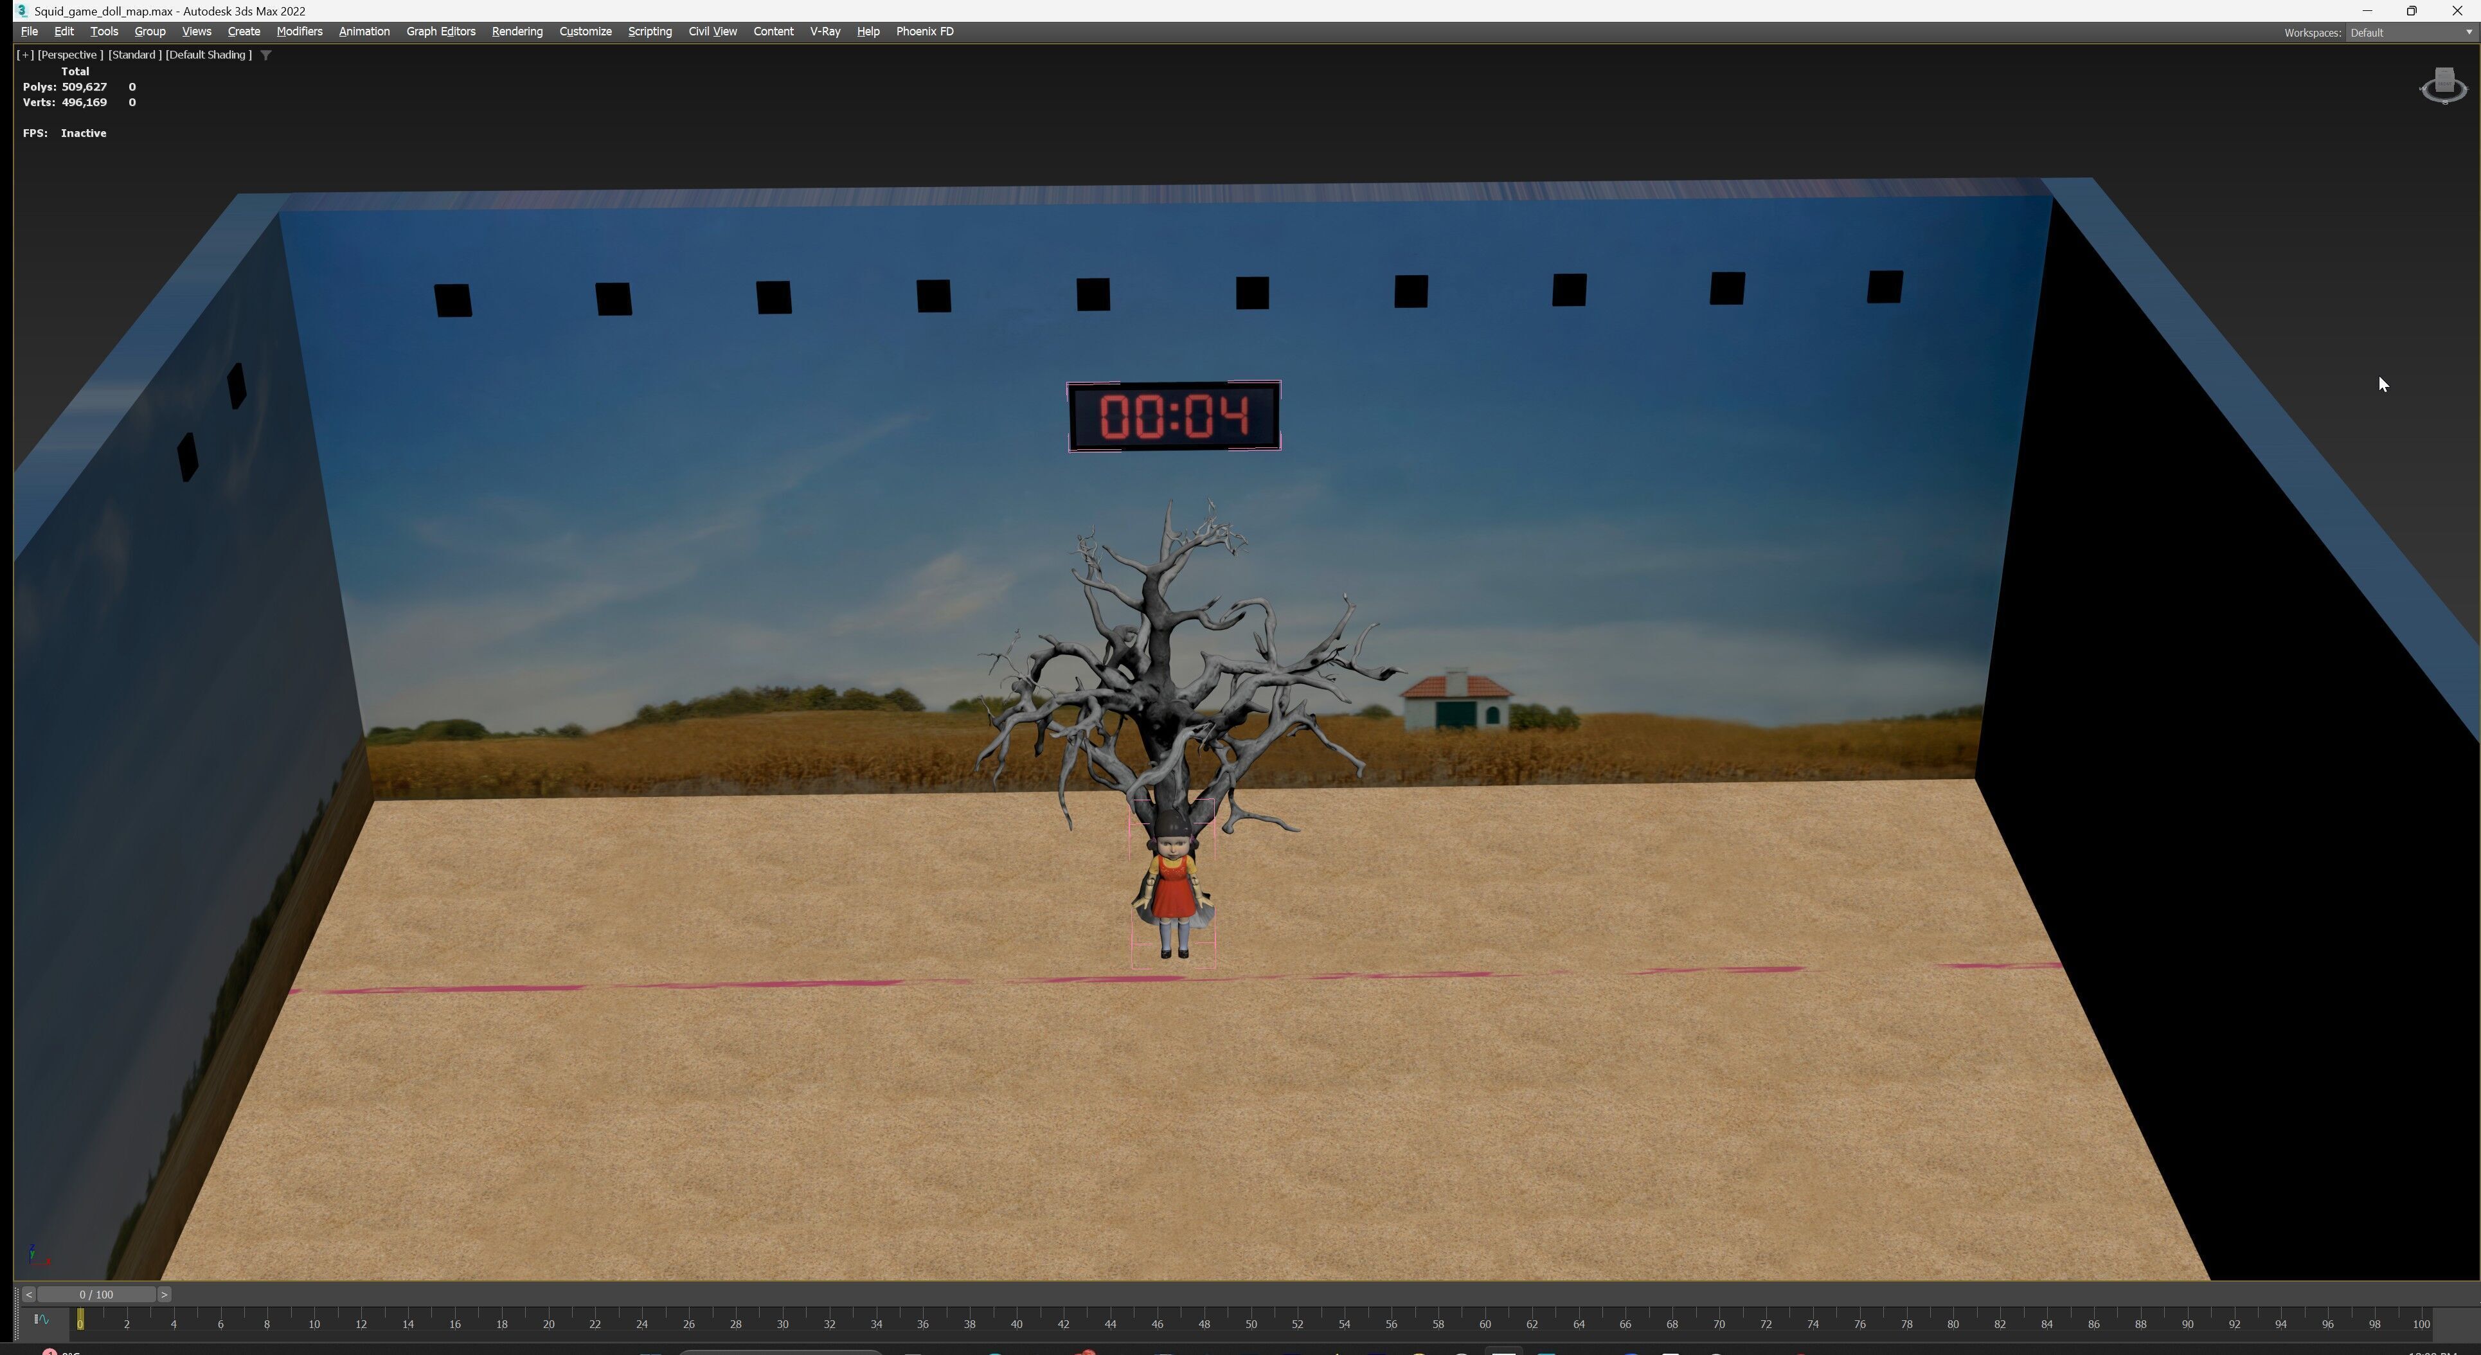Open the Mini Curve Editor icon
2481x1355 pixels.
41,1320
